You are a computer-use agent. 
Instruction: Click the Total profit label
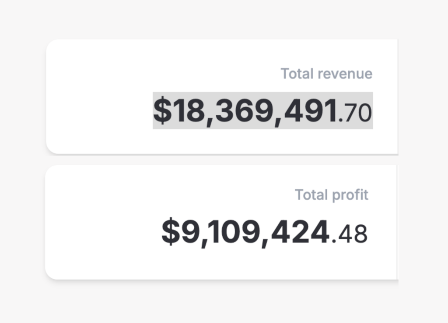[x=332, y=195]
